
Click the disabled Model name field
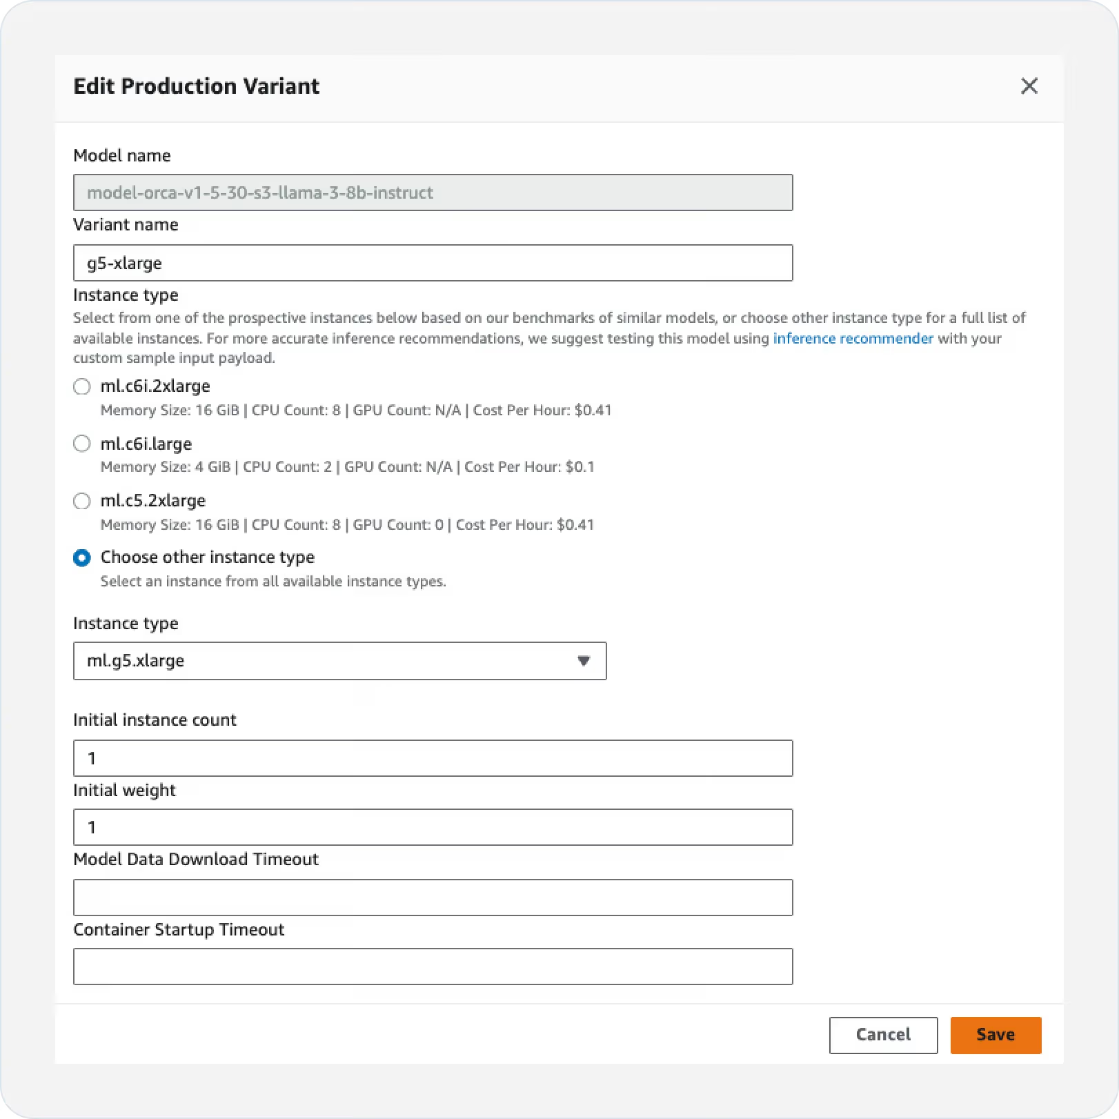(x=433, y=192)
